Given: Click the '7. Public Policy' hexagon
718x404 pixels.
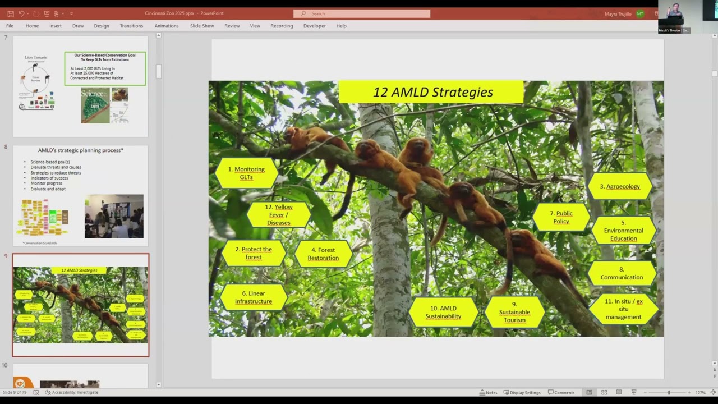Looking at the screenshot, I should (x=561, y=217).
